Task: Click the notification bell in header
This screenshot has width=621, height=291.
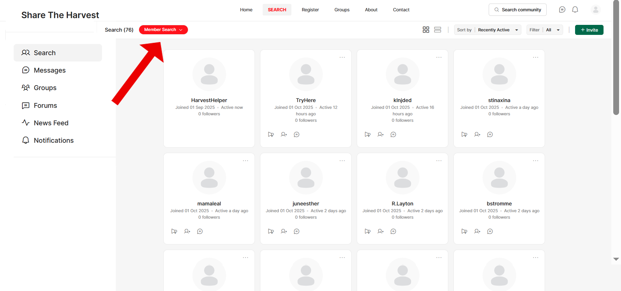Action: click(x=575, y=10)
